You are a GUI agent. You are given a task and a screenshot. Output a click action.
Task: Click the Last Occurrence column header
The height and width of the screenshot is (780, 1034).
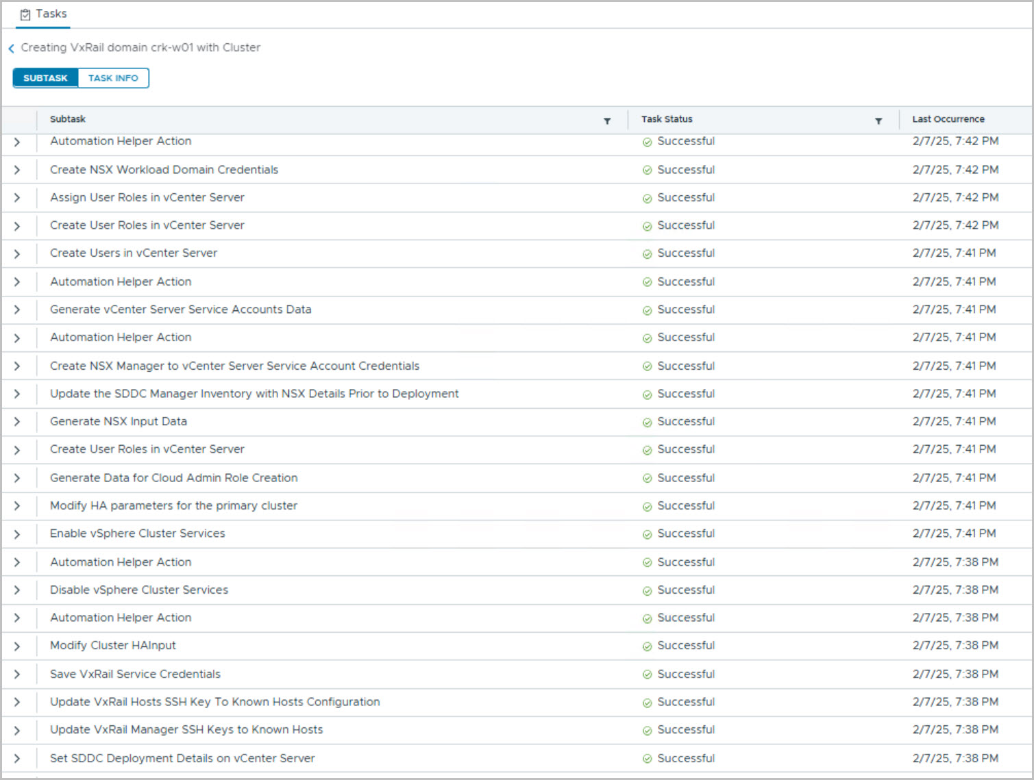(948, 119)
